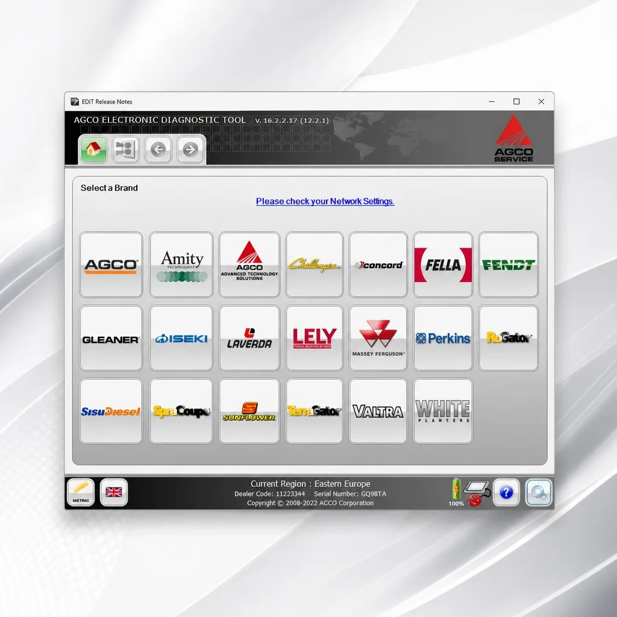Click the AGCO Service logo
The image size is (617, 617).
point(513,138)
